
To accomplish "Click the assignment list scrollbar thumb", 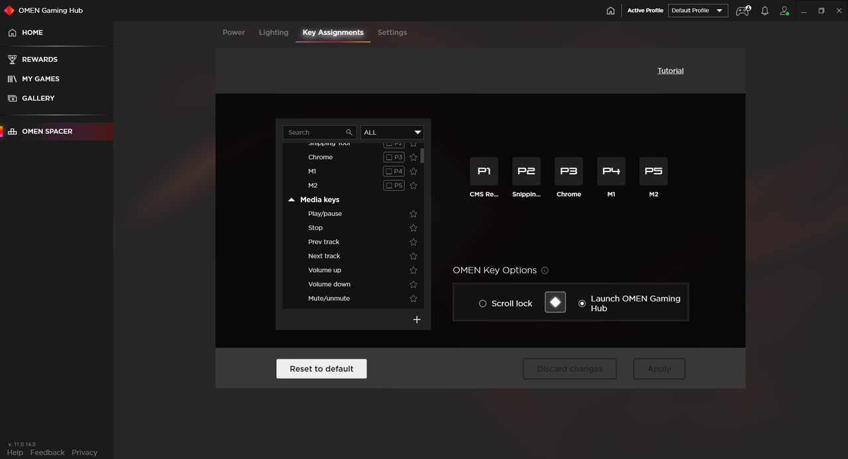I will click(422, 155).
